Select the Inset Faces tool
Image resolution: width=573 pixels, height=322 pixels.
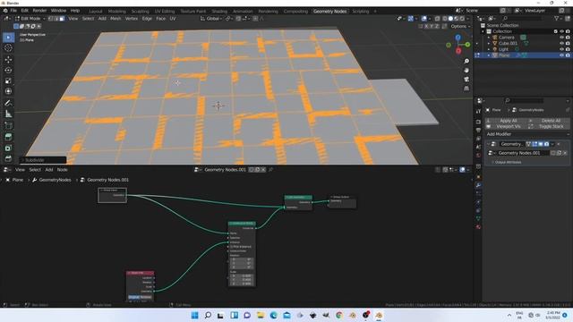(x=8, y=148)
